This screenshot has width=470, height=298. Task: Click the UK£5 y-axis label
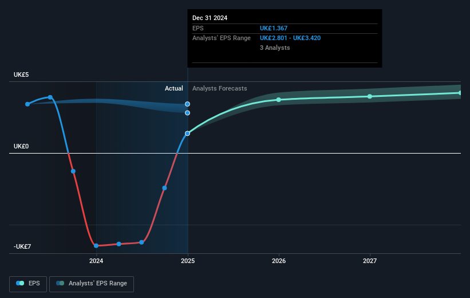[x=21, y=74]
